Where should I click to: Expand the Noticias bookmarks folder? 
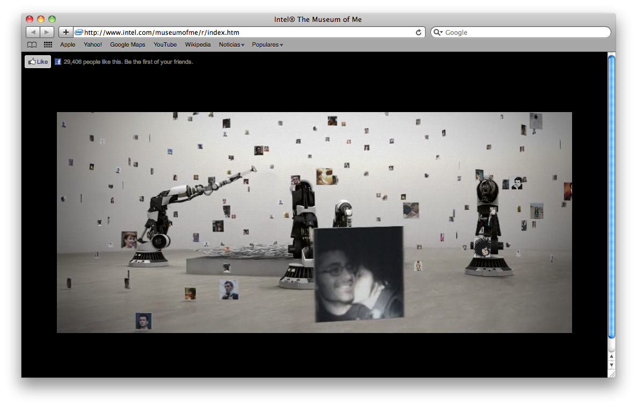click(231, 45)
